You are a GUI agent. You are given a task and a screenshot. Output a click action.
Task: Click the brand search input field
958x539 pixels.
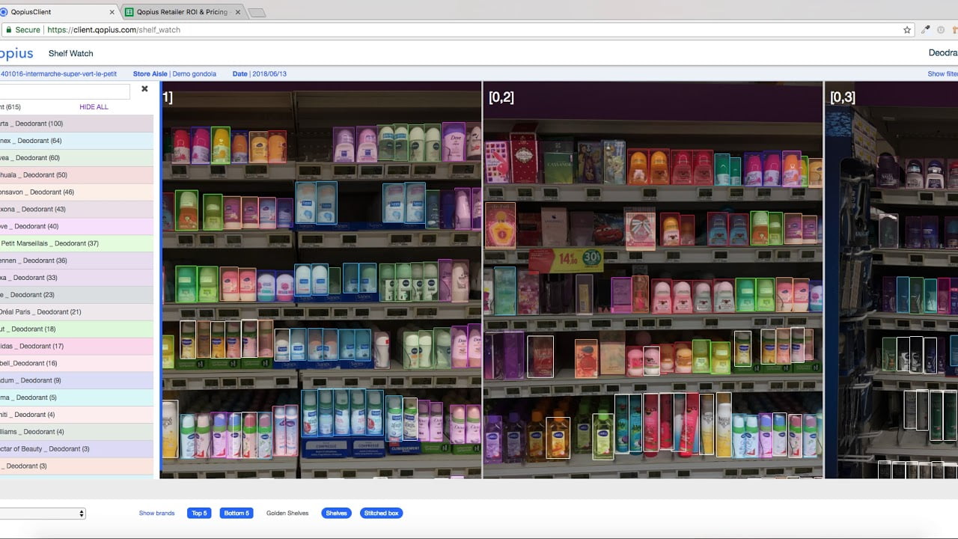[65, 91]
